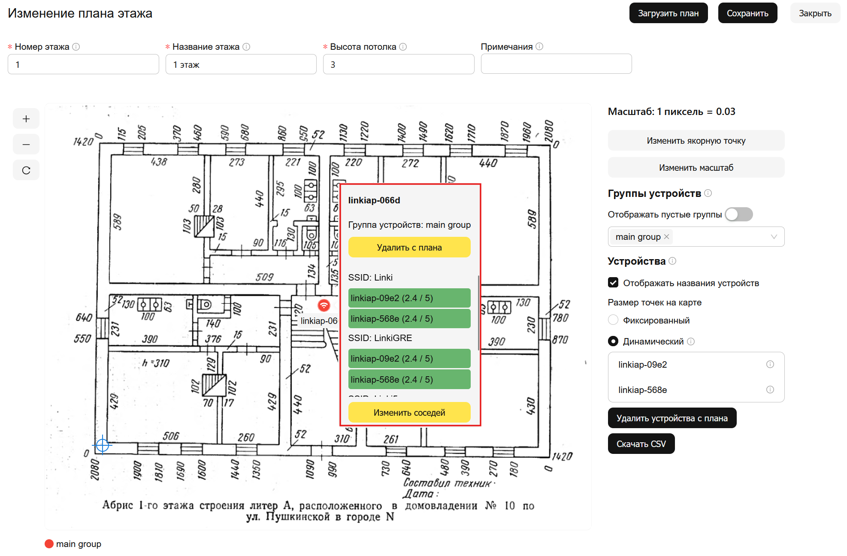The image size is (847, 556).
Task: Select linkiap-09e2 under SSID Linki
Action: pyautogui.click(x=409, y=298)
